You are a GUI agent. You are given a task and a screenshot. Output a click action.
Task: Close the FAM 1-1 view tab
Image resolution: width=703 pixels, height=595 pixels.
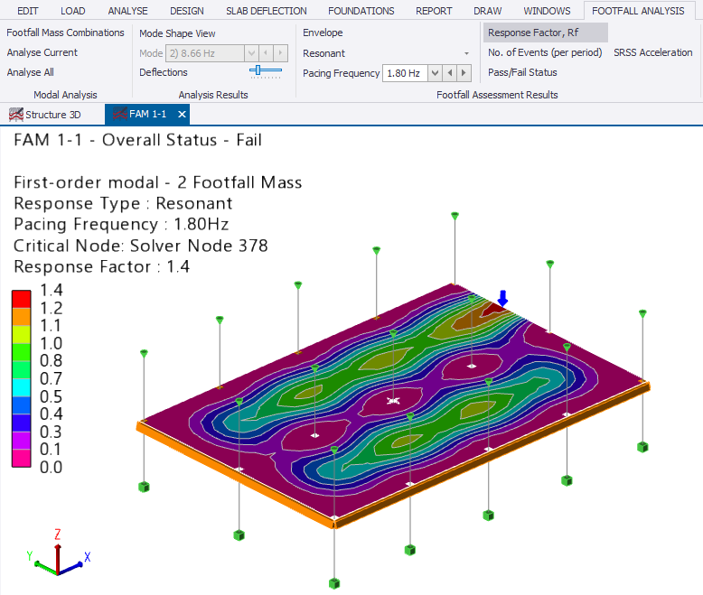tap(182, 115)
